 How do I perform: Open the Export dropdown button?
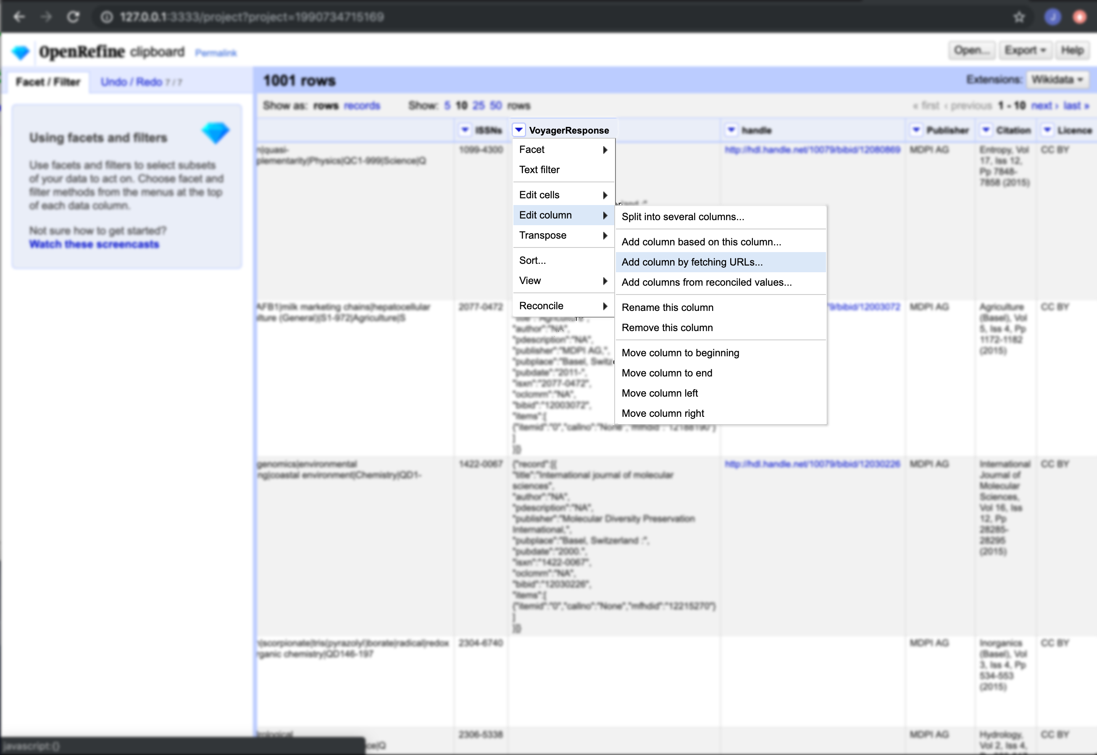(x=1025, y=50)
